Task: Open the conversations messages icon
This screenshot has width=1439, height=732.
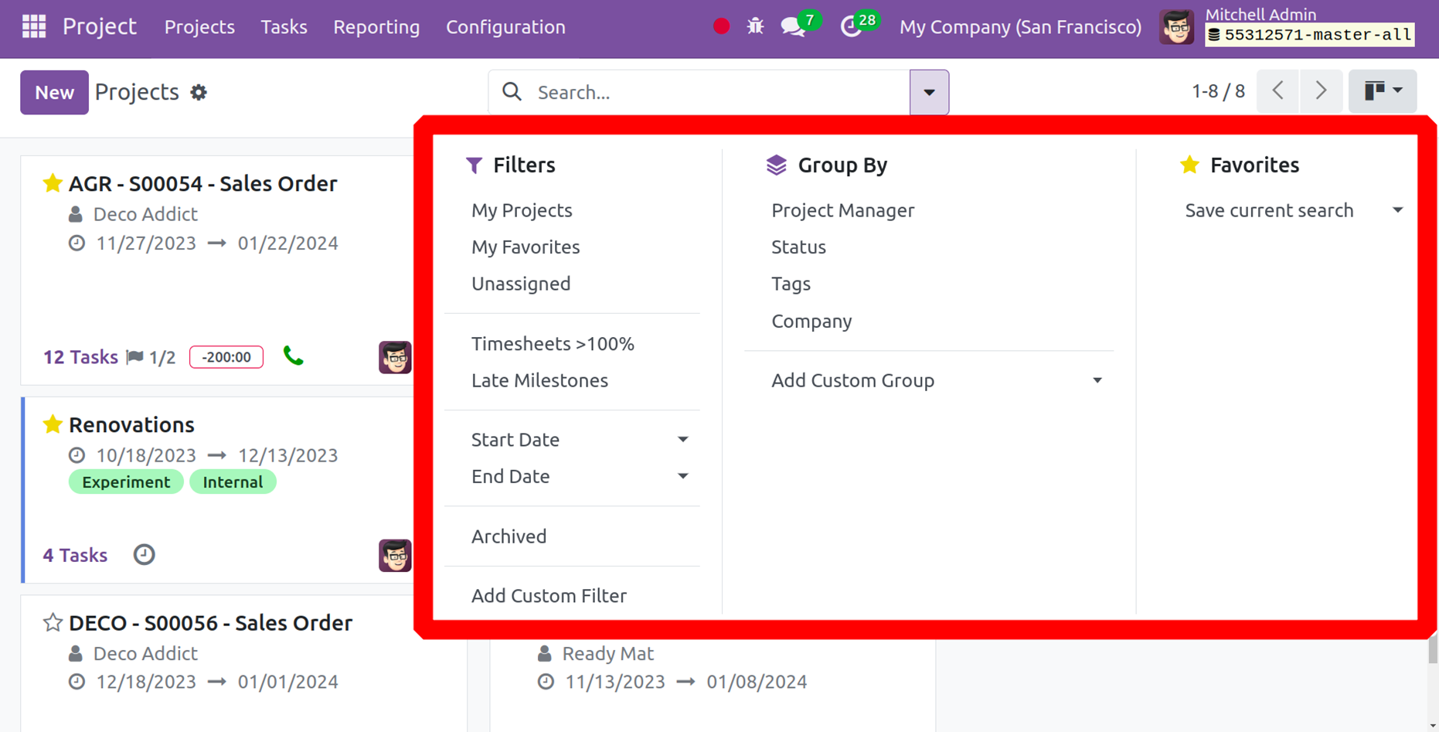Action: pyautogui.click(x=792, y=26)
